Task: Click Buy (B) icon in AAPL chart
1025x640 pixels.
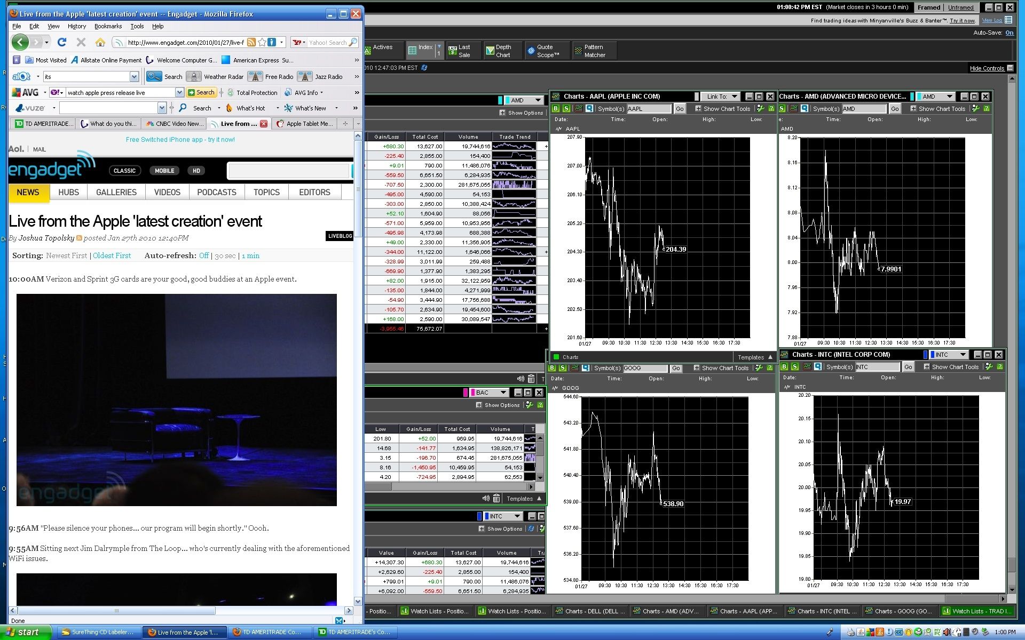Action: [556, 109]
